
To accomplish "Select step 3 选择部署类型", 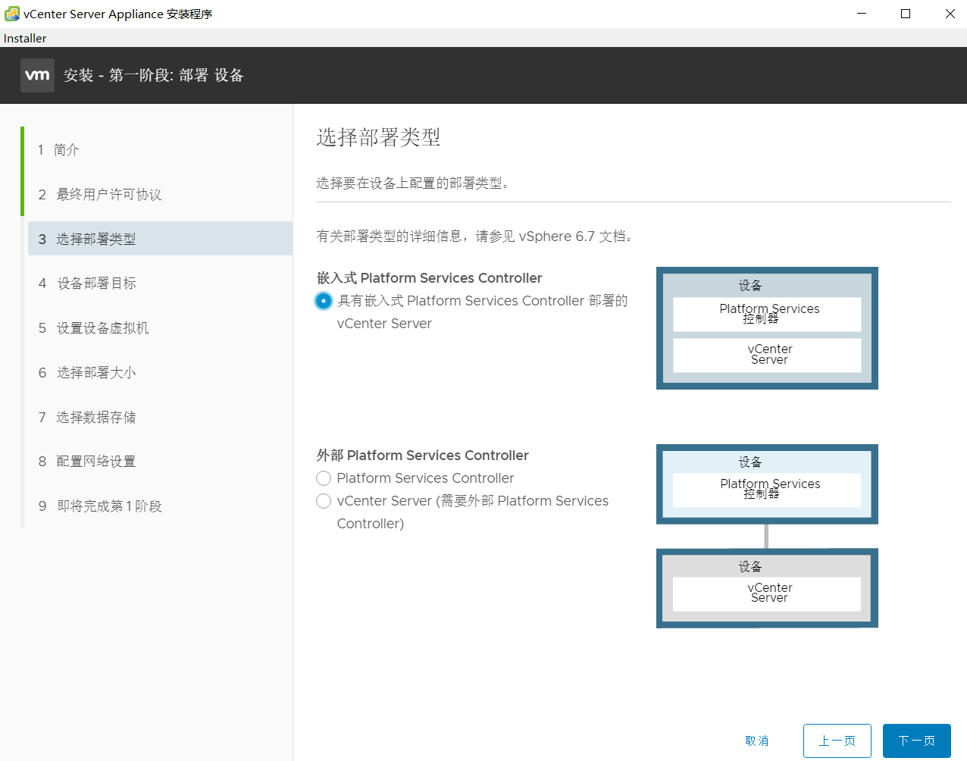I will coord(160,239).
